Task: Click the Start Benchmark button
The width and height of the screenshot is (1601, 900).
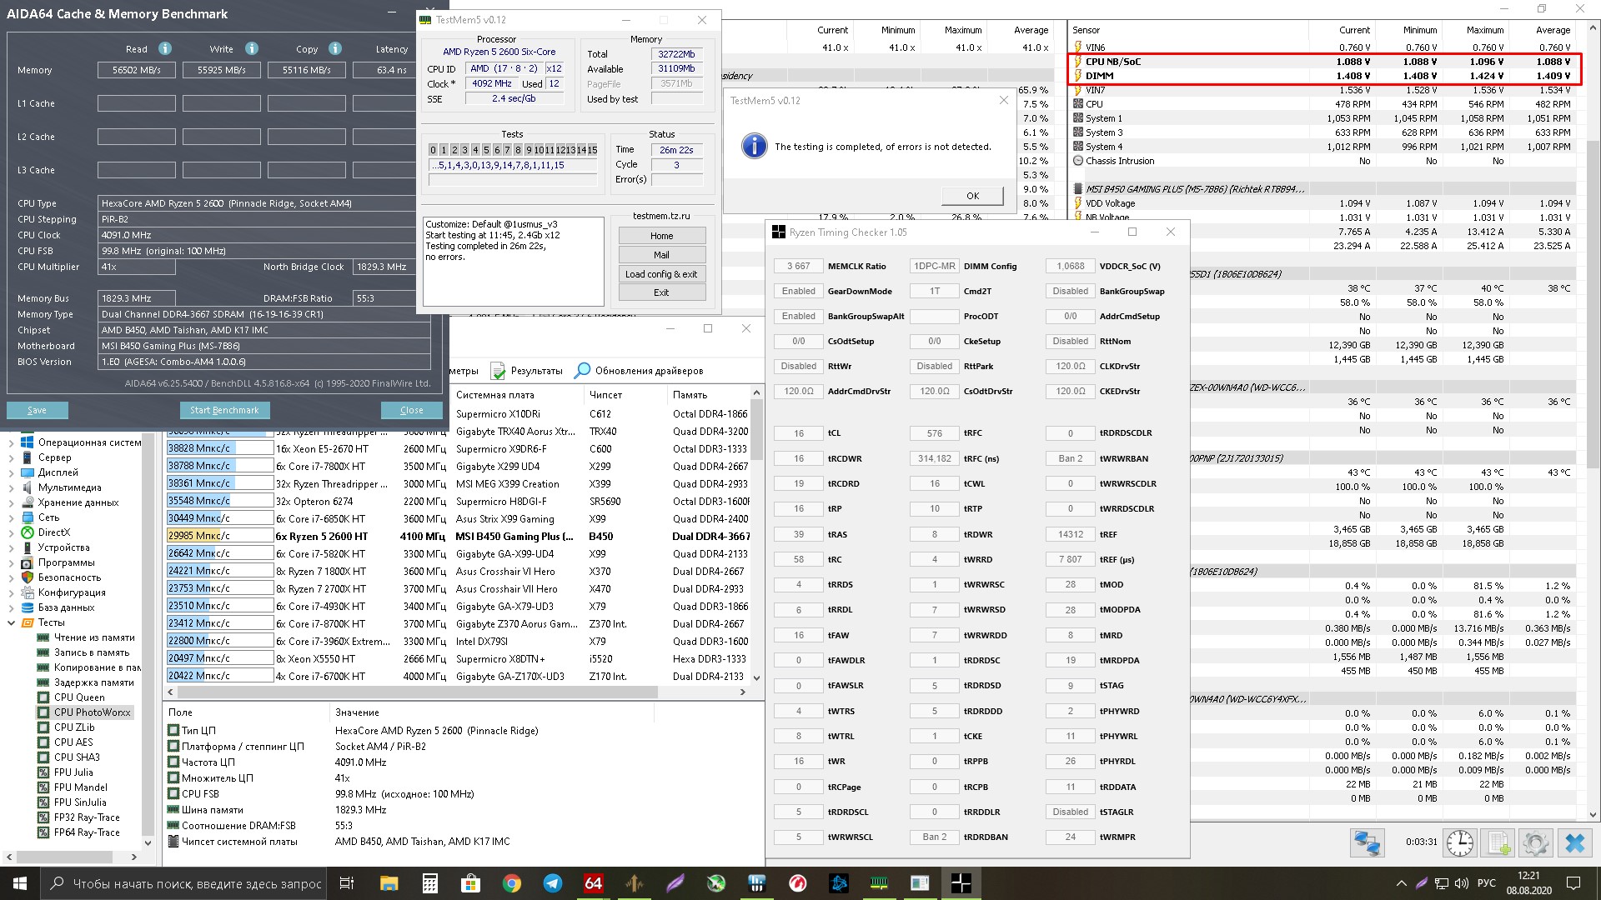Action: pos(224,410)
